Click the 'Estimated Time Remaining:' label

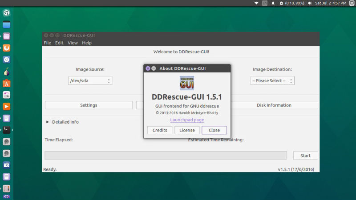pyautogui.click(x=216, y=140)
